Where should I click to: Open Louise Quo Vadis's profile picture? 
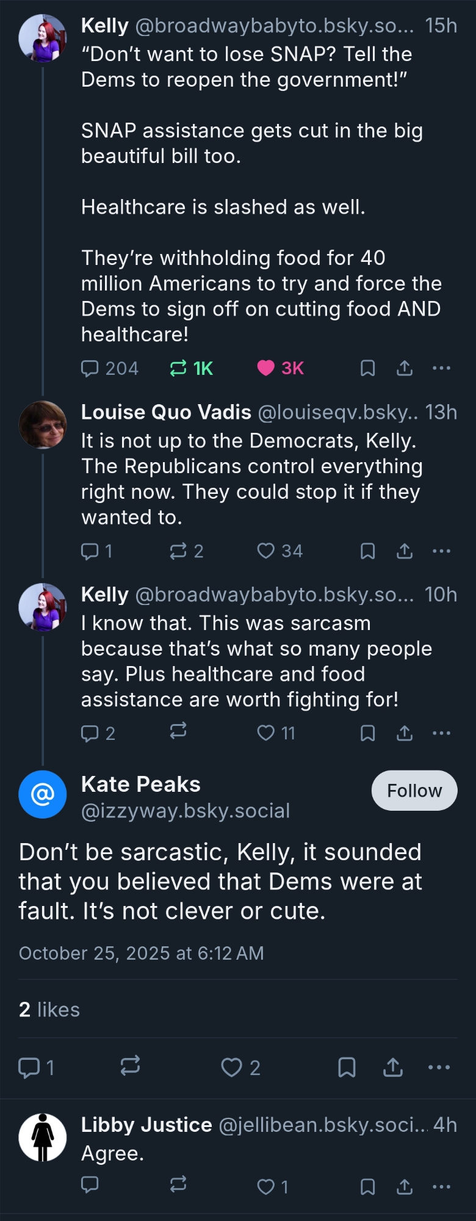(42, 424)
